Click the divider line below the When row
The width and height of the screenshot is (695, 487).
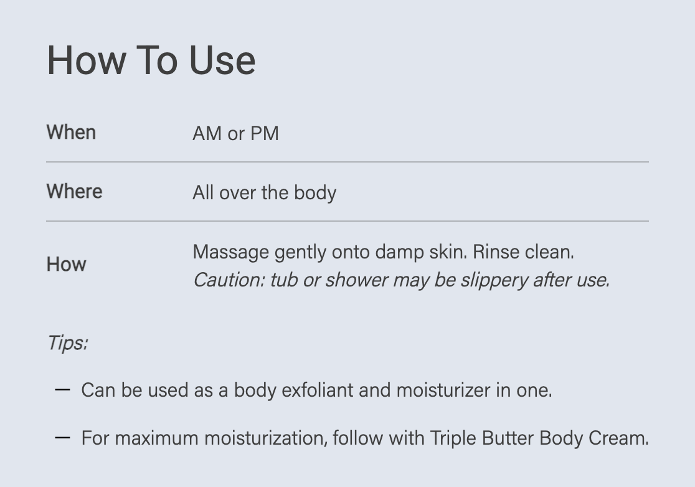[x=347, y=162]
